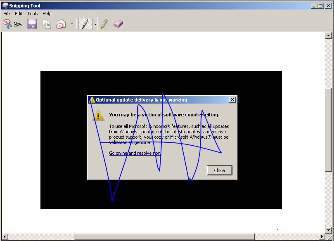Select the Eraser tool
Image resolution: width=334 pixels, height=241 pixels.
(x=118, y=24)
